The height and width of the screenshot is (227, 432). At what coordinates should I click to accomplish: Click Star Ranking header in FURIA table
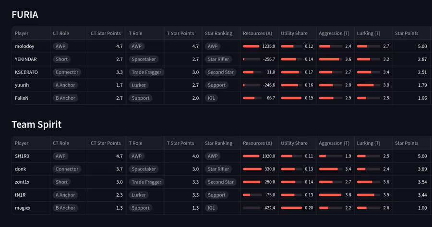218,34
